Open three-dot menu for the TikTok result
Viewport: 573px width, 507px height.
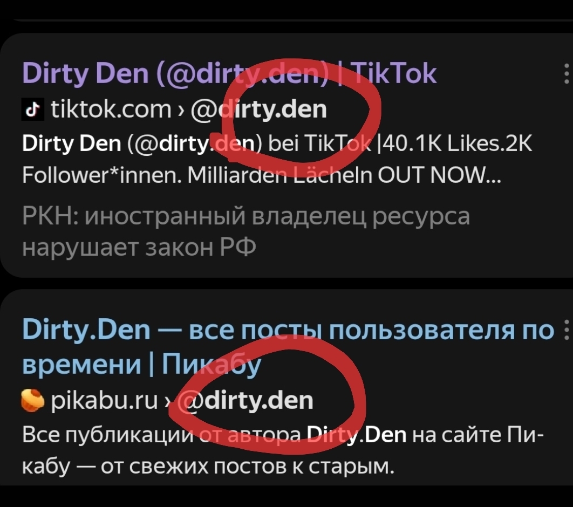567,73
